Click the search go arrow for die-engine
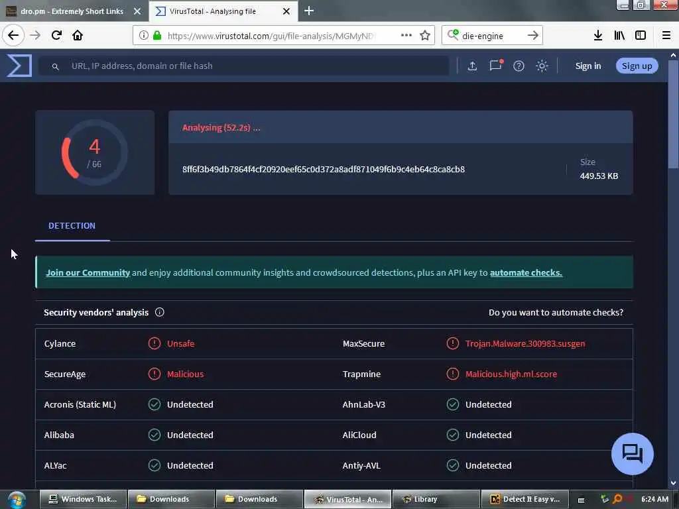679x509 pixels. pyautogui.click(x=532, y=36)
